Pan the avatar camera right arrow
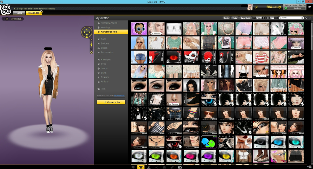Screen dimensions: 313x169 [x=89, y=32]
